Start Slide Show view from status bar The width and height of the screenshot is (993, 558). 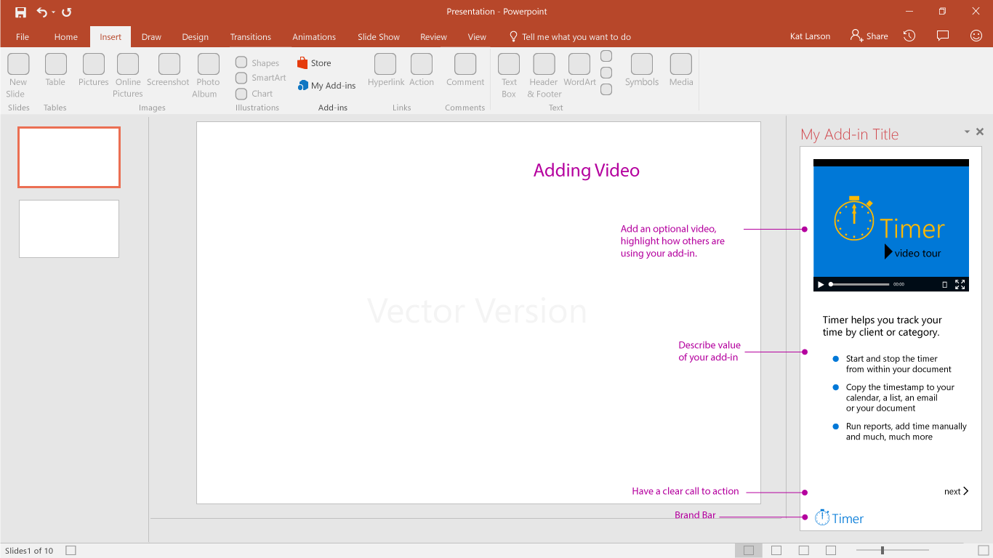pos(831,551)
